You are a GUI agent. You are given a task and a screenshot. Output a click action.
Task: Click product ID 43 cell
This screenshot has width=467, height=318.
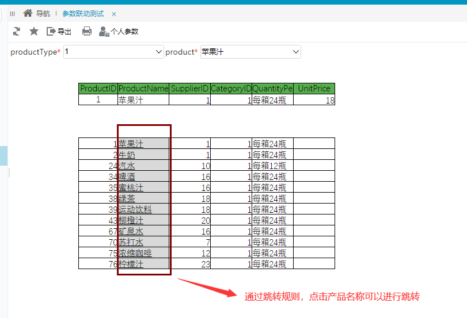(x=98, y=220)
